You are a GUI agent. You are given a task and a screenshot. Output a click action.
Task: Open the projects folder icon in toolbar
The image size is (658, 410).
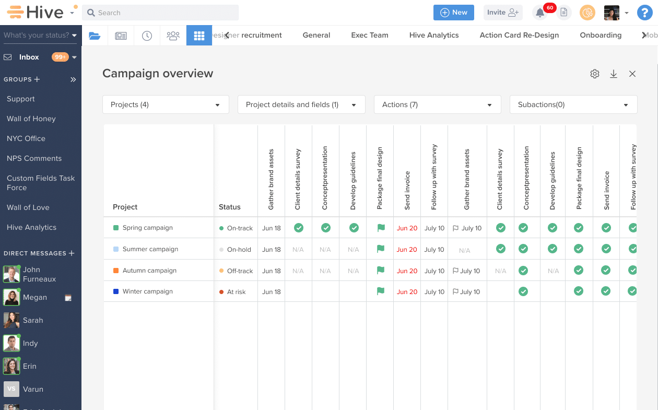click(x=95, y=36)
